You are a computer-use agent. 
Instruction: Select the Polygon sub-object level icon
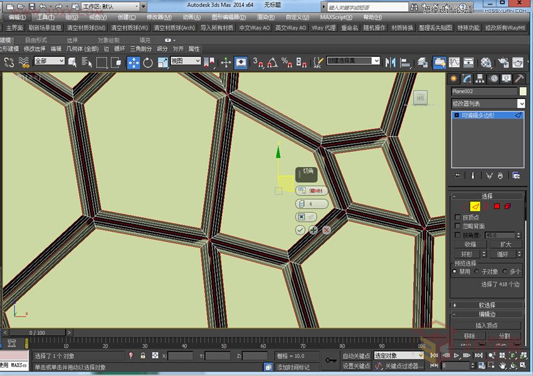point(497,206)
